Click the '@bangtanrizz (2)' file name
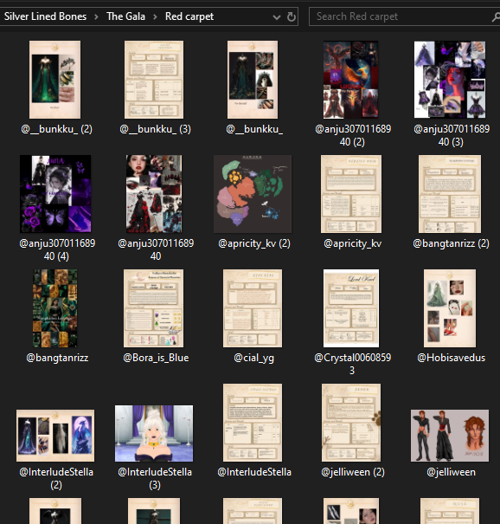 coord(451,243)
